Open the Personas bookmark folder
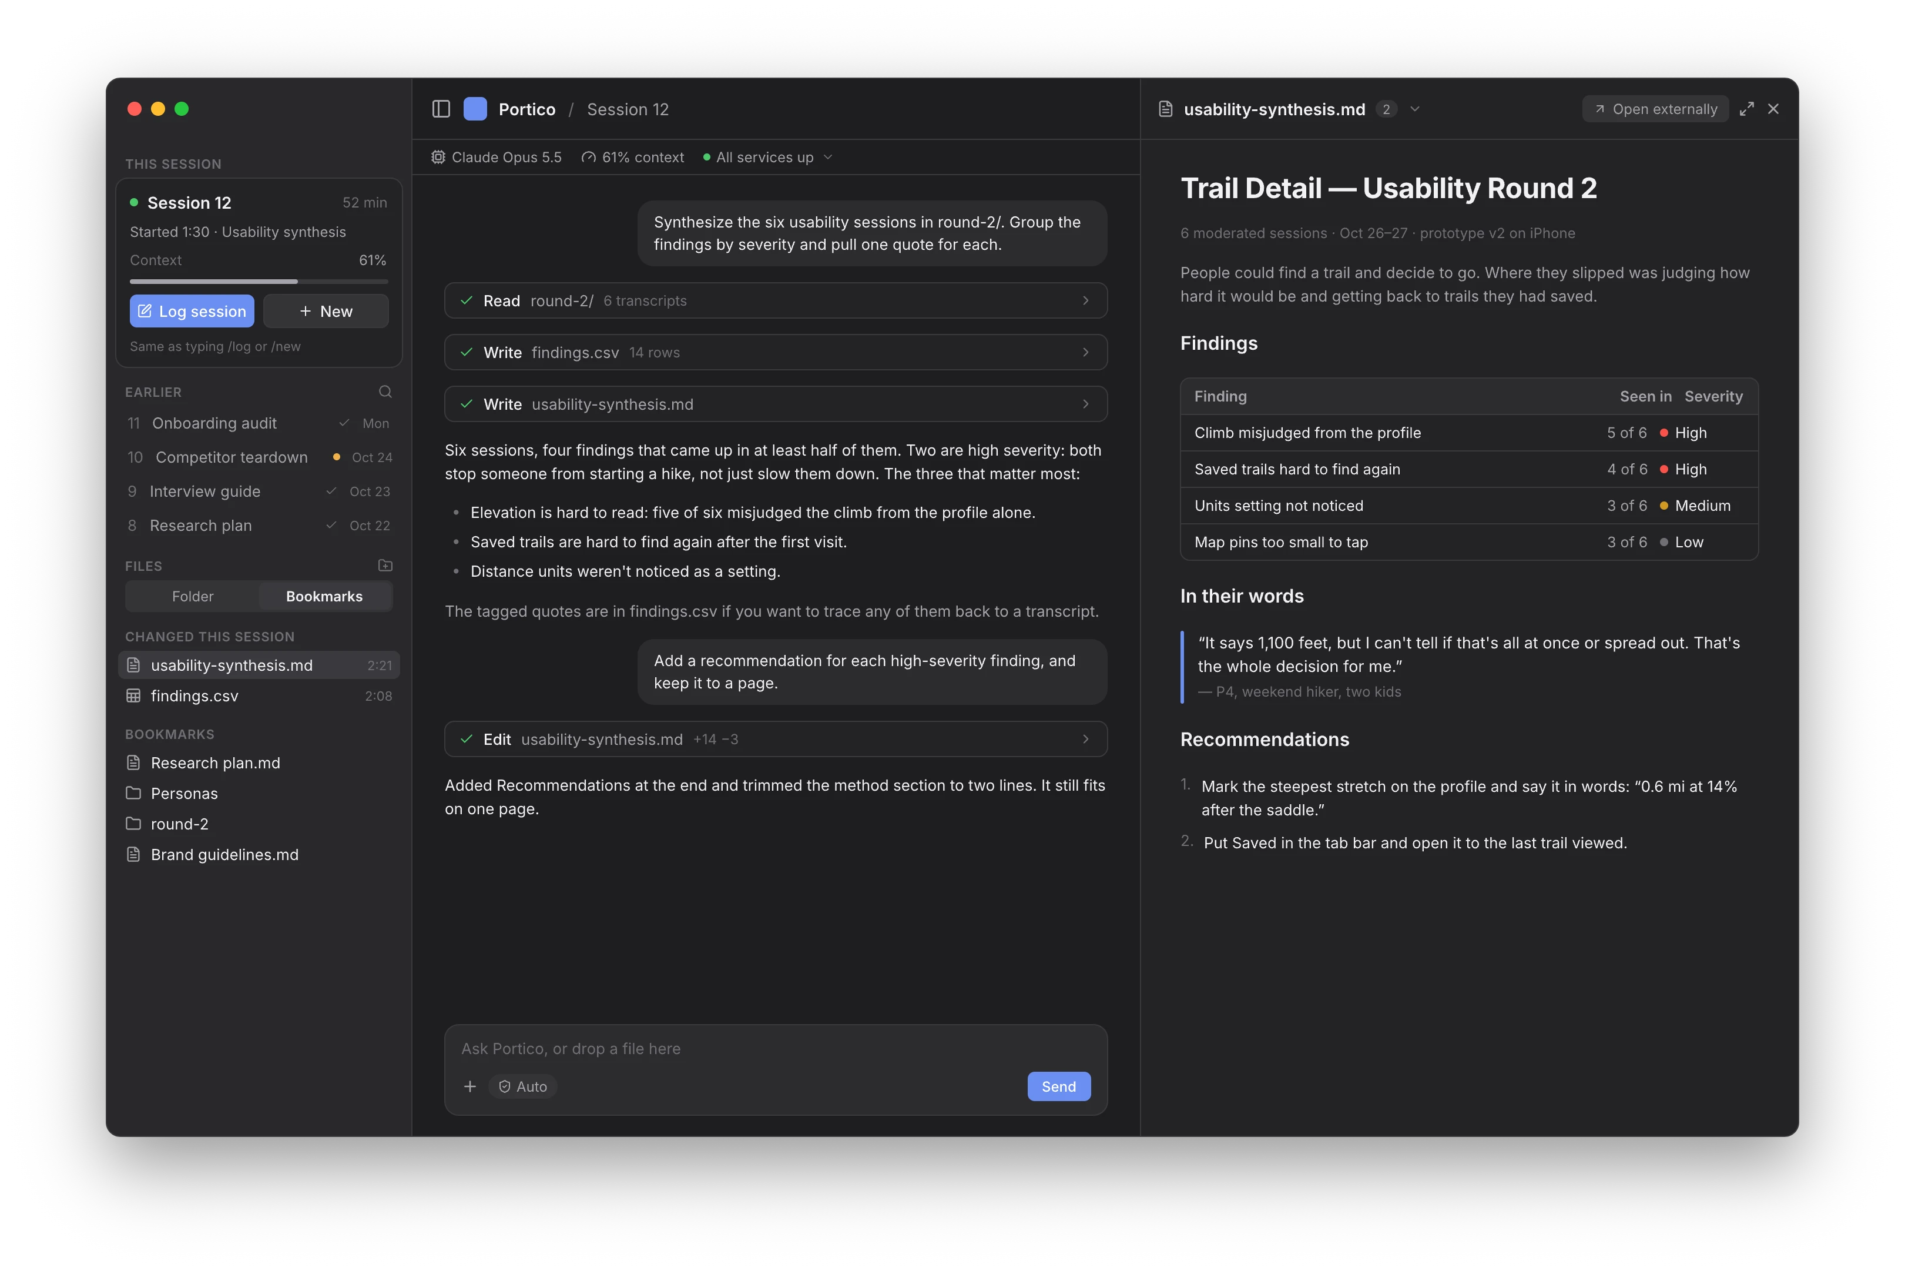 pos(259,792)
